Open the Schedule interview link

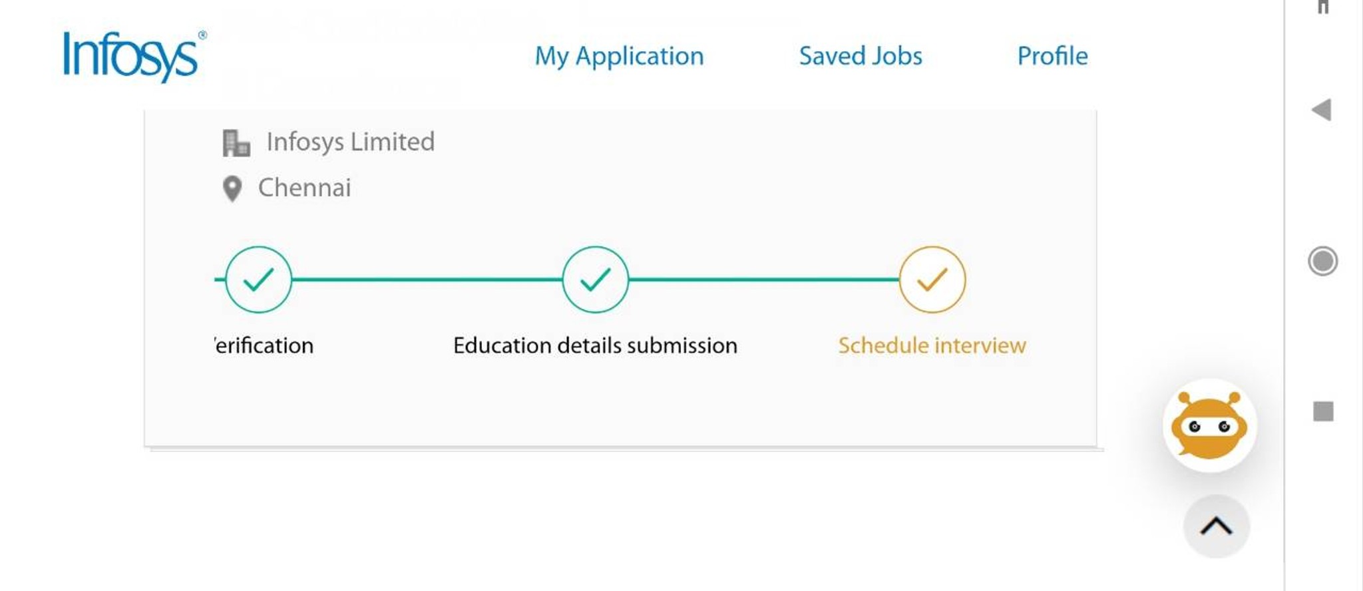[932, 345]
